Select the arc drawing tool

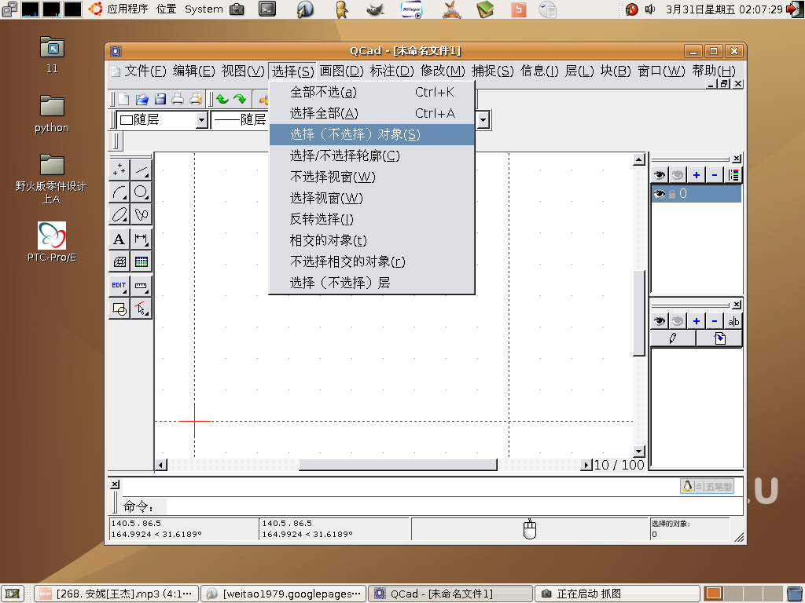tap(119, 192)
